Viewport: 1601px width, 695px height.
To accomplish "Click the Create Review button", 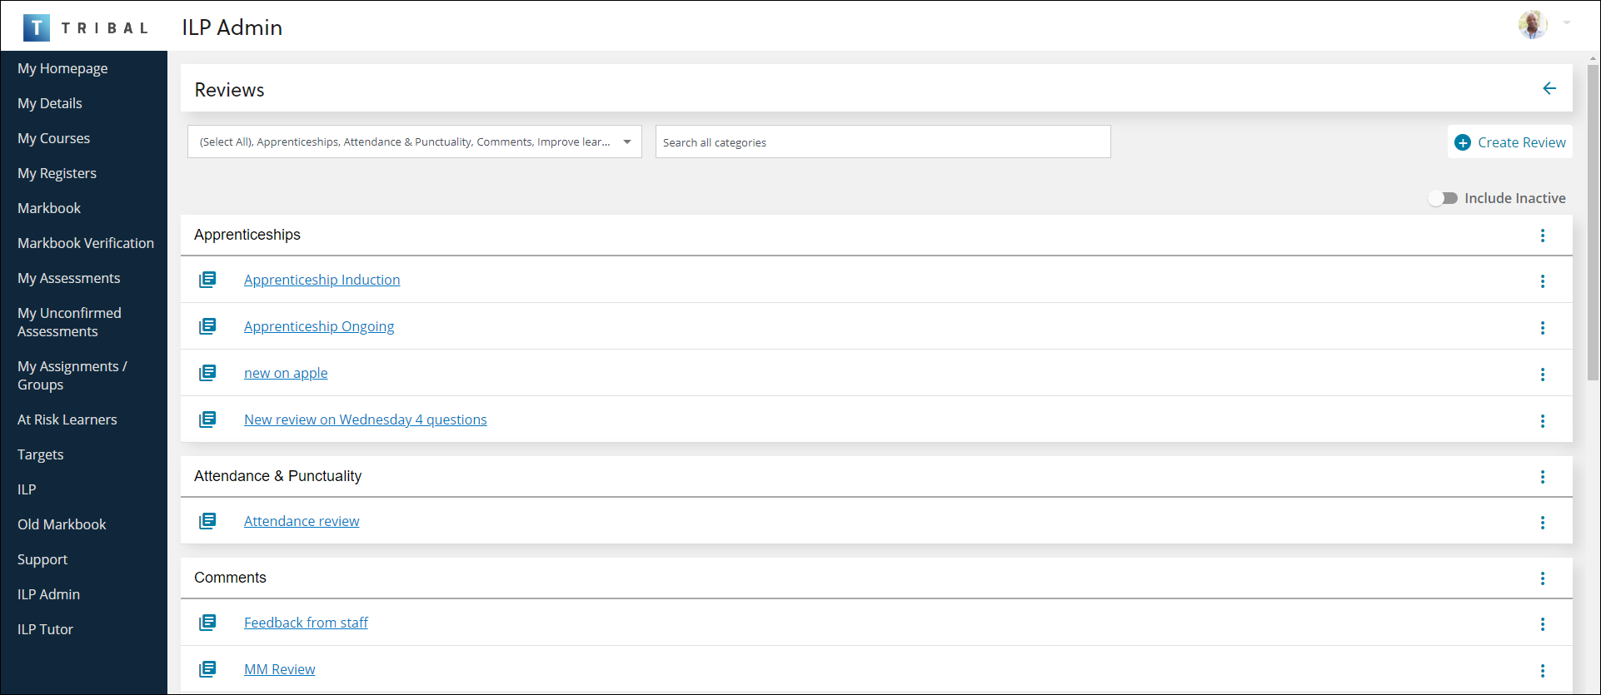I will coord(1510,142).
